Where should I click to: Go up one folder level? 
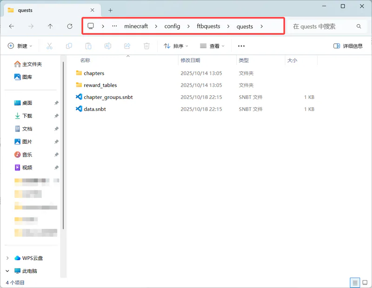(50, 26)
